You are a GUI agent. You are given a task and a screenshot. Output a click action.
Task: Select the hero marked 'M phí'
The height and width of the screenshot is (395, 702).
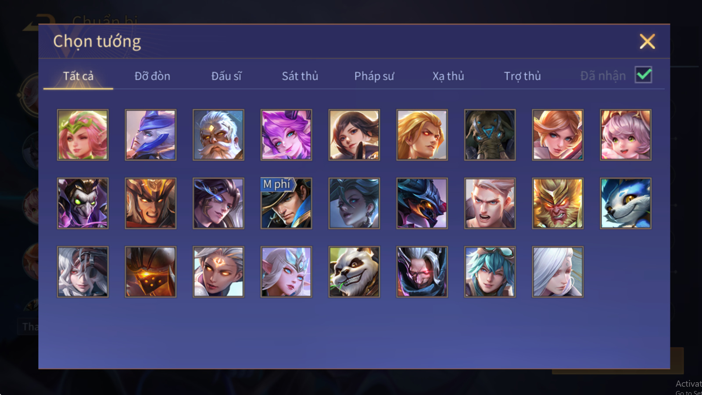[x=286, y=203]
